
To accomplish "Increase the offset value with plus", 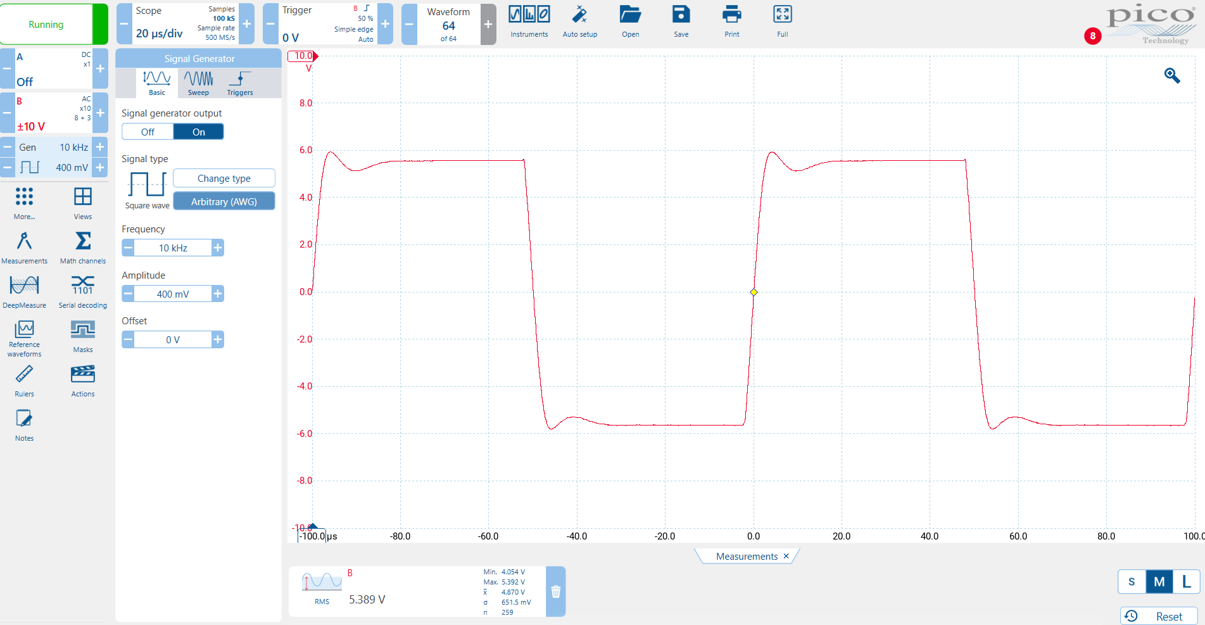I will tap(218, 340).
